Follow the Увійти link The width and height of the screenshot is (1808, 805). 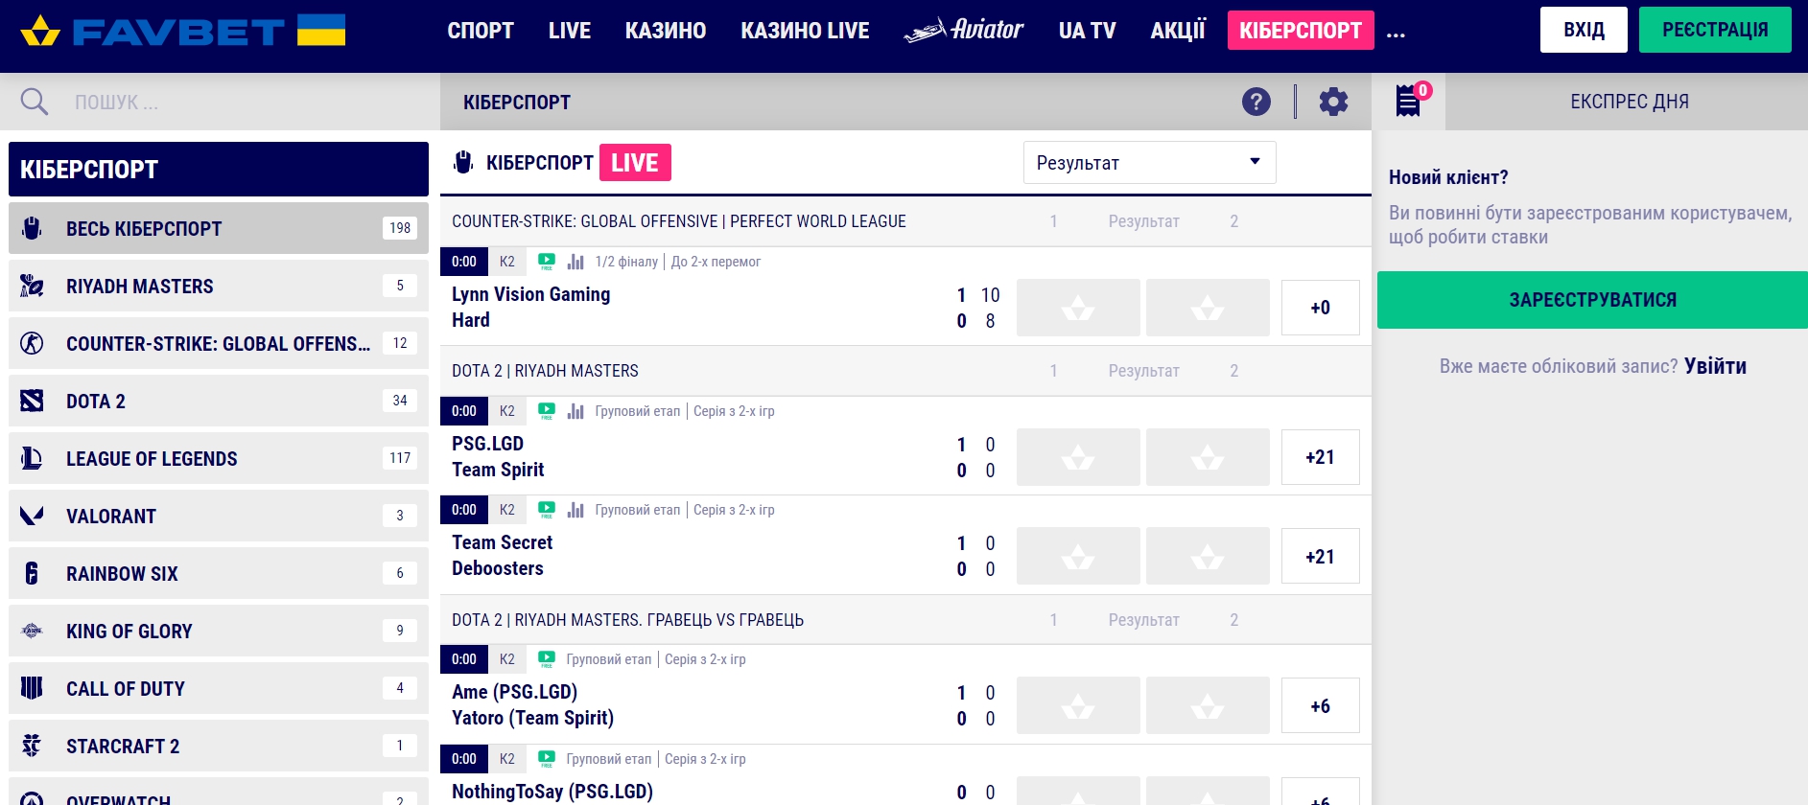point(1715,366)
